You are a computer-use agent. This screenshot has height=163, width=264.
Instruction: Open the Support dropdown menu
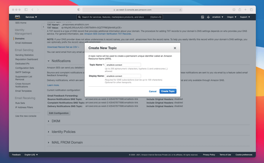pyautogui.click(x=245, y=17)
